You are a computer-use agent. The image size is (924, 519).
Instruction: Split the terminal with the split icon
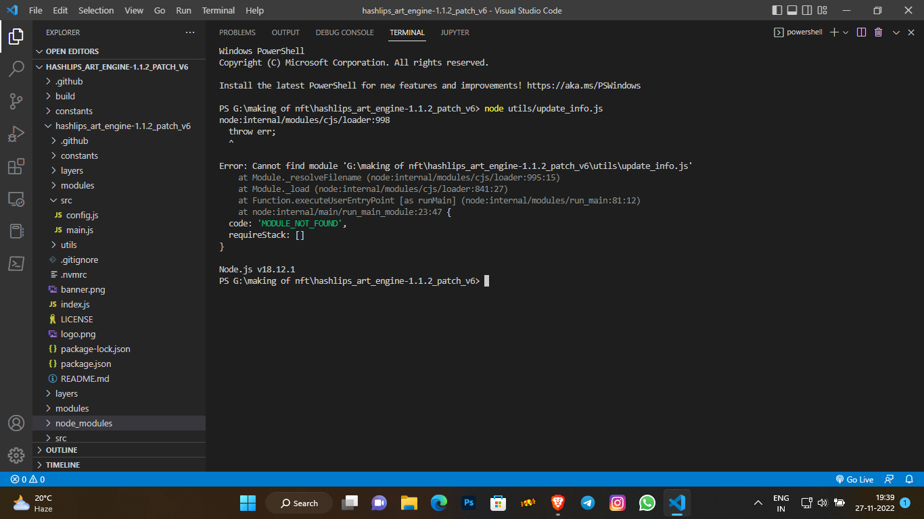coord(861,32)
